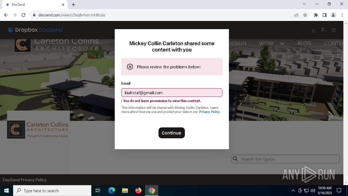
Task: Click the browser forward arrow
Action: (15, 15)
